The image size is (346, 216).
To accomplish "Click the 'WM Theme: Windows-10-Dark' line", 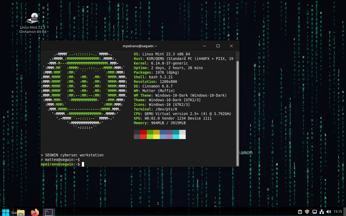I will tap(180, 95).
